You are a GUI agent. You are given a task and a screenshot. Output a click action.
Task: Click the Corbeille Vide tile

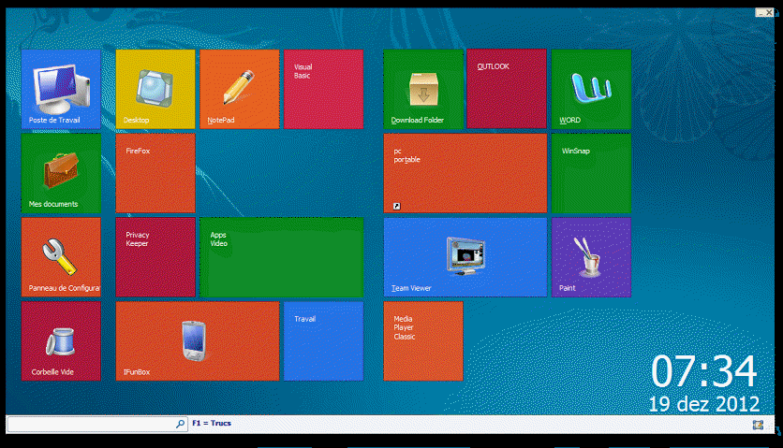click(61, 340)
